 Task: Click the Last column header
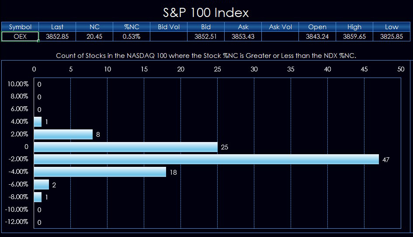point(57,27)
